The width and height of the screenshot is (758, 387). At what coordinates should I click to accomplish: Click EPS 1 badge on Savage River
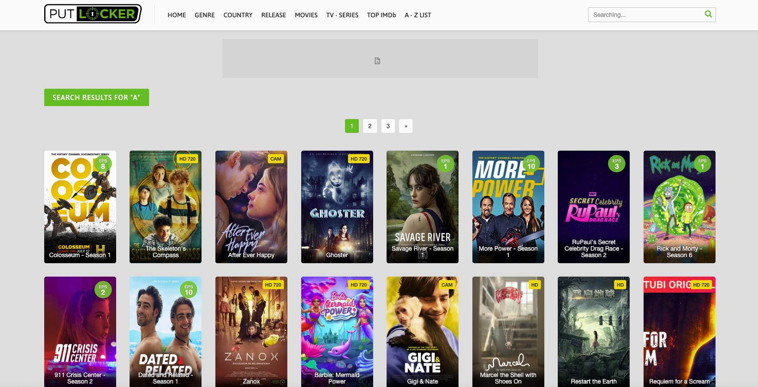445,164
